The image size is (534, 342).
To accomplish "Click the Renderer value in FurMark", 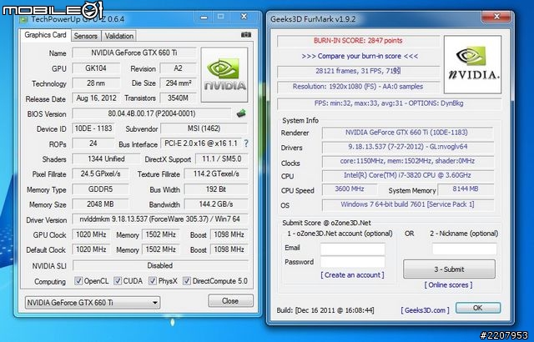I will click(407, 133).
